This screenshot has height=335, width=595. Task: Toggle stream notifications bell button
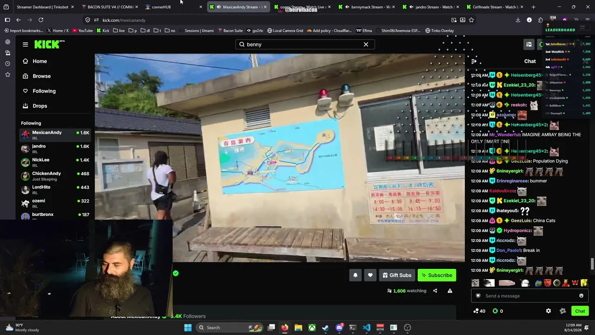[355, 275]
